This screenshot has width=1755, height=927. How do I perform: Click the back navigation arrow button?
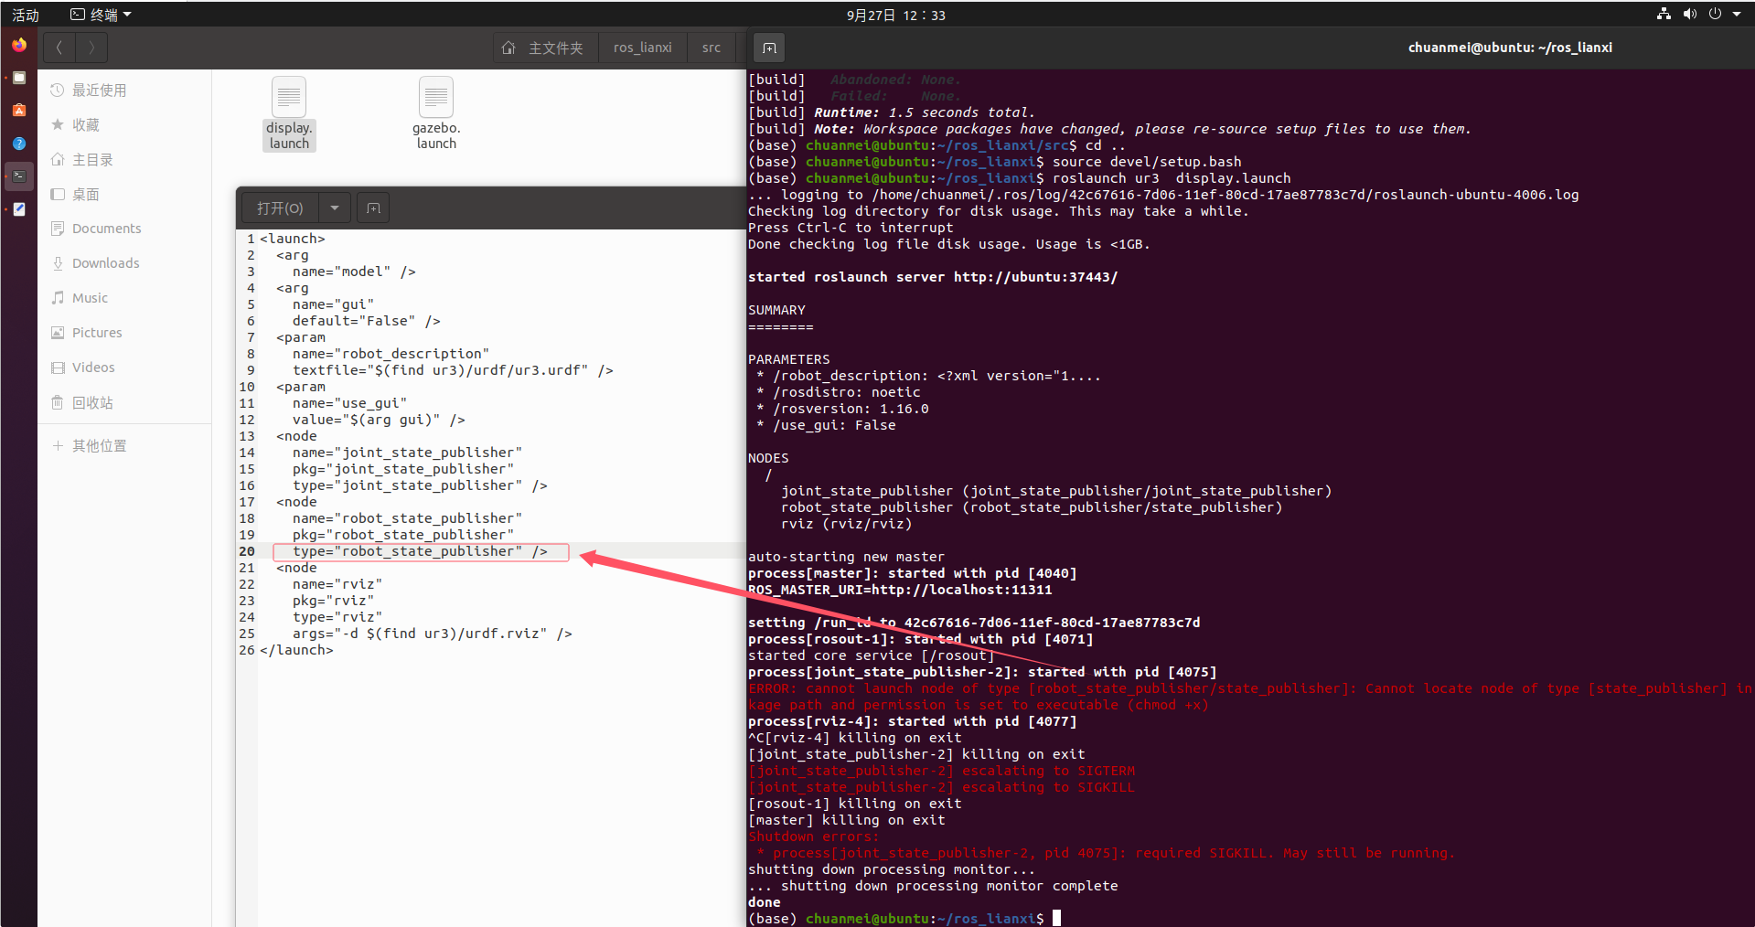tap(59, 48)
